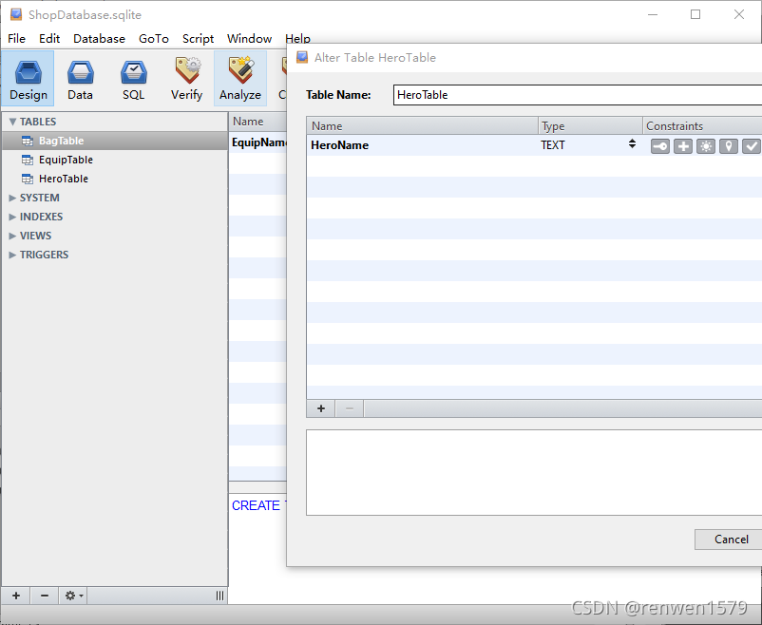762x625 pixels.
Task: Click the SQL preview text area in dialog
Action: [534, 472]
